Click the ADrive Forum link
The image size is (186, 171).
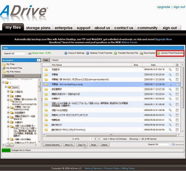pyautogui.click(x=129, y=42)
